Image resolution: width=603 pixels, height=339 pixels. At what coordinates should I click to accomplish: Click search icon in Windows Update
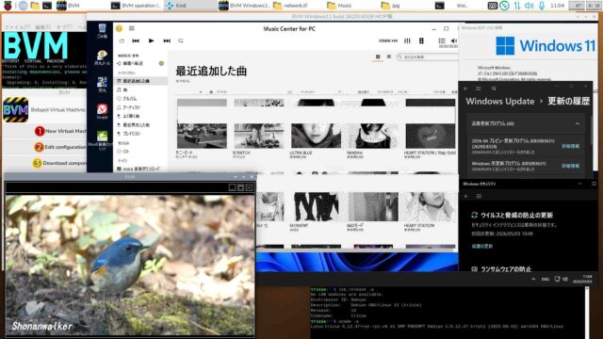[x=494, y=89]
